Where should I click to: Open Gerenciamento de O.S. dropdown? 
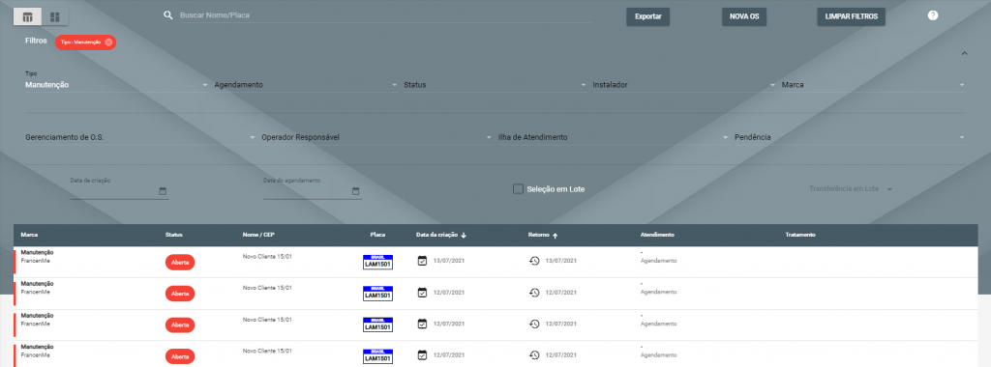[140, 137]
